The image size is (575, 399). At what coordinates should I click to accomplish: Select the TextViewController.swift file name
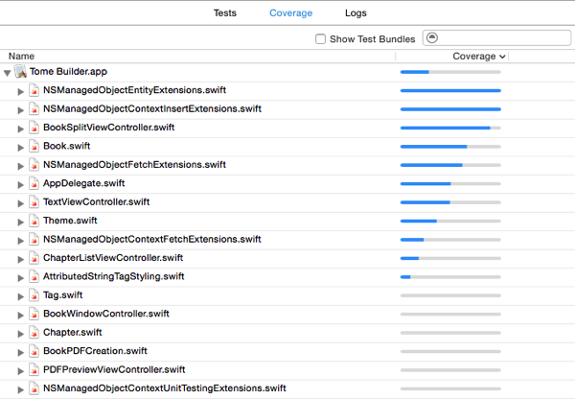(97, 201)
